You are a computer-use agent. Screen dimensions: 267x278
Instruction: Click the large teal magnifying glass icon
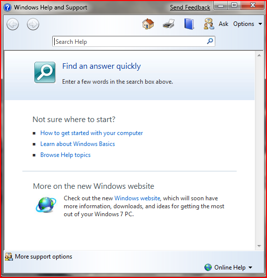(45, 72)
